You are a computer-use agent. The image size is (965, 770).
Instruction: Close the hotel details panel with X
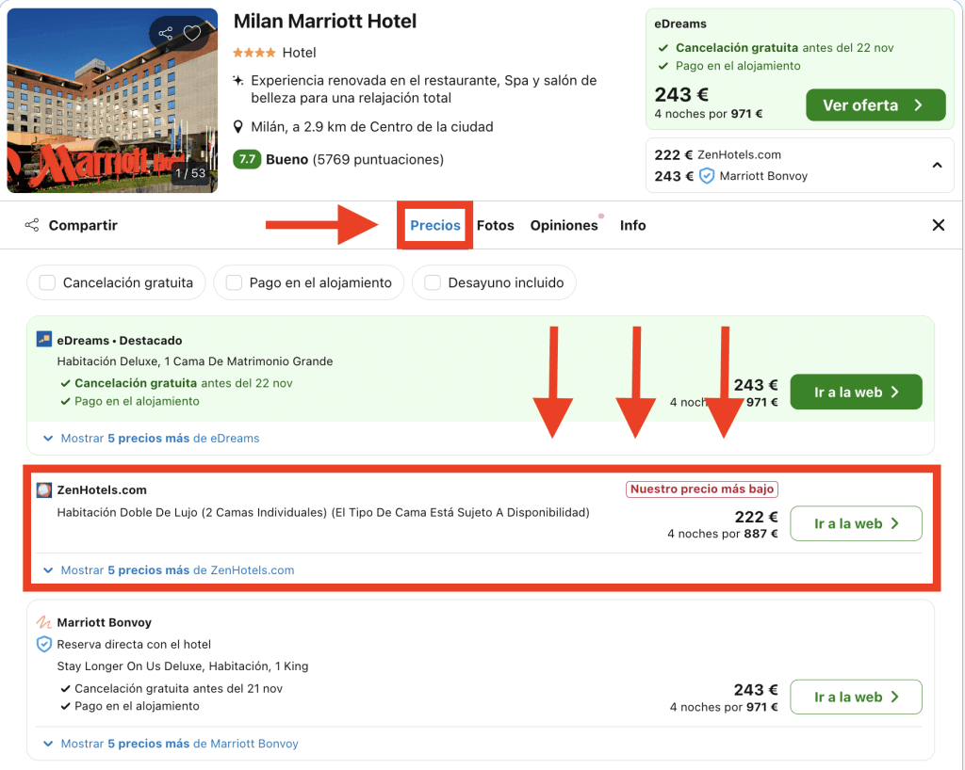click(938, 225)
